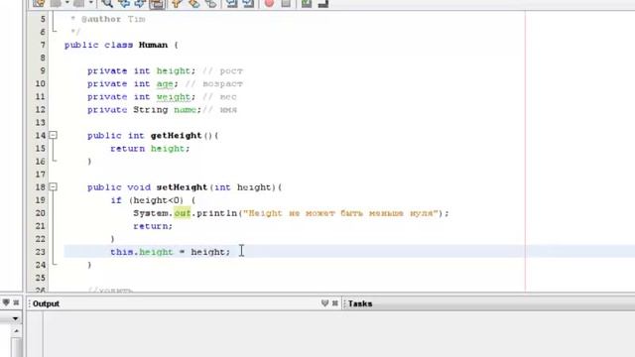This screenshot has height=357, width=635.
Task: Click inside the empty Output panel area
Action: [338, 334]
